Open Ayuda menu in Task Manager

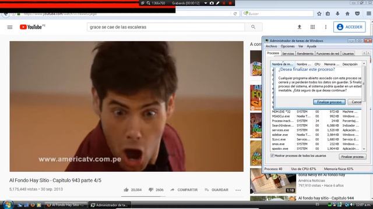click(311, 46)
